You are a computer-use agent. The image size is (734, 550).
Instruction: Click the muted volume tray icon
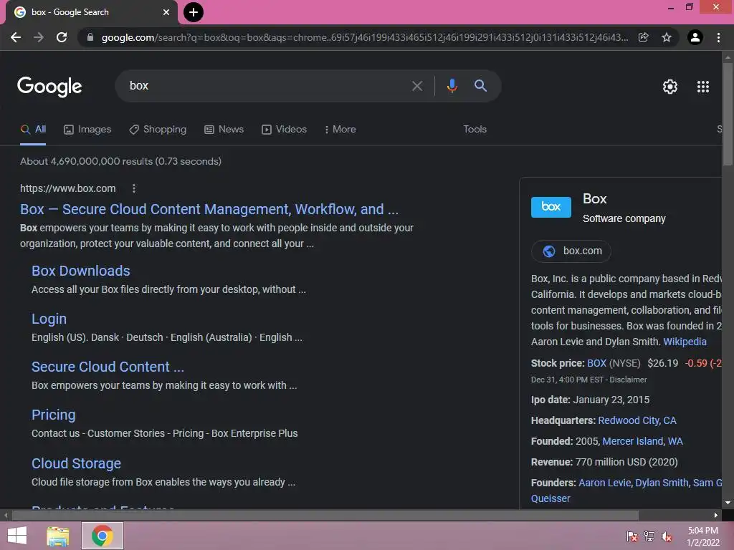click(667, 536)
